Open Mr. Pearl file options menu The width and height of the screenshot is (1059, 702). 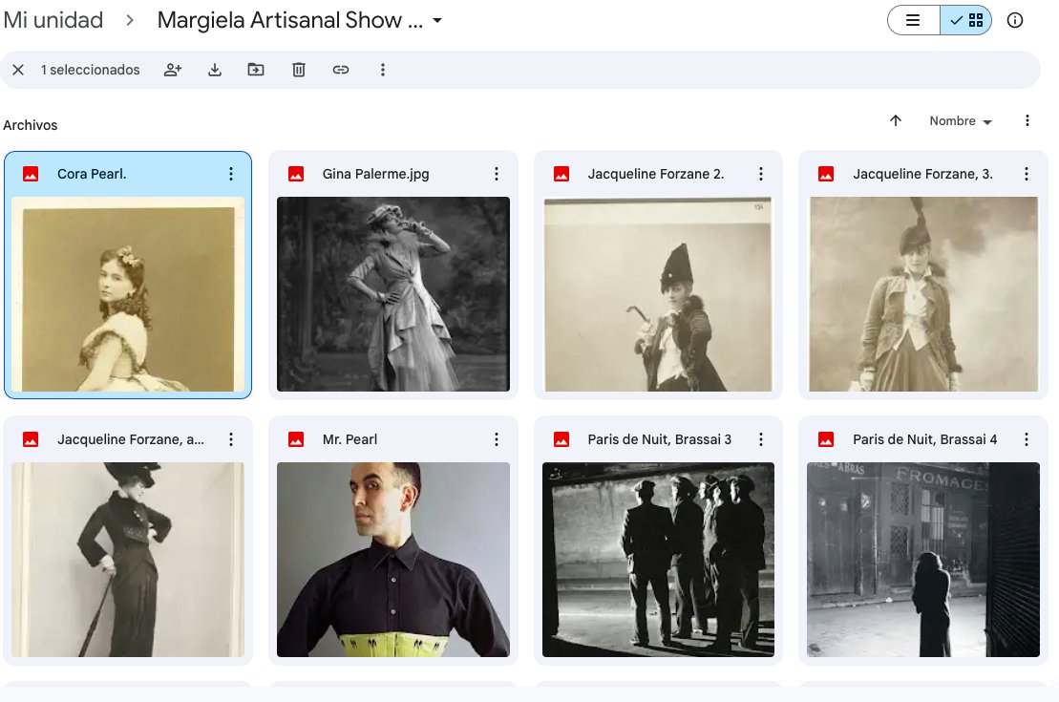coord(497,439)
